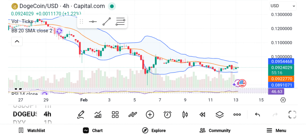Image resolution: width=306 pixels, height=137 pixels.
Task: Switch to the Watchlist tab
Action: (x=32, y=130)
